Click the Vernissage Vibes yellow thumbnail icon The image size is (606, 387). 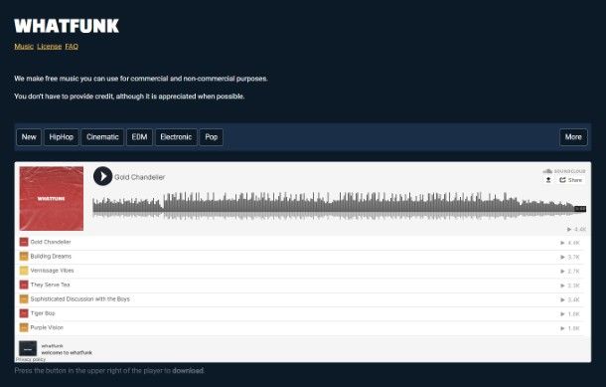[x=24, y=271]
